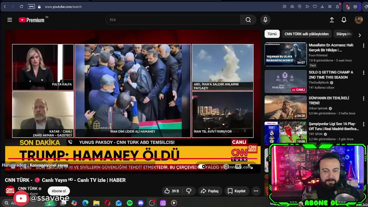Image resolution: width=368 pixels, height=207 pixels.
Task: Open browser downloads icon
Action: coord(322,7)
